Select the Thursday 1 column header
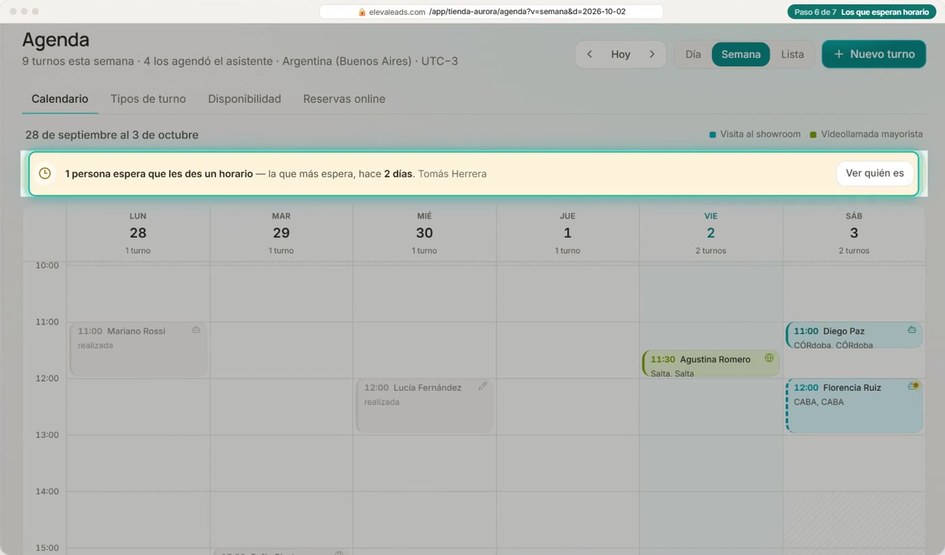The width and height of the screenshot is (945, 555). 567,233
